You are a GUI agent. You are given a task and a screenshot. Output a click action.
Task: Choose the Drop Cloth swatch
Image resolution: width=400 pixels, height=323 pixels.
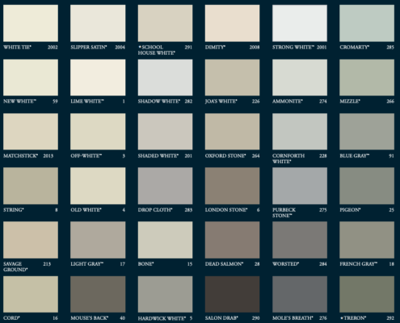(x=165, y=186)
